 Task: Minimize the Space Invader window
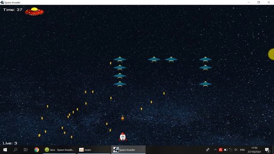tap(249, 3)
